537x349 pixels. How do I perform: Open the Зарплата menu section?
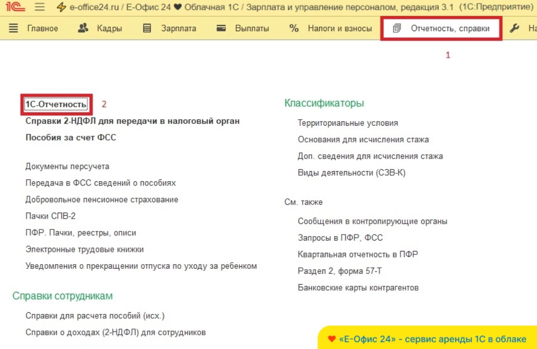(x=178, y=29)
